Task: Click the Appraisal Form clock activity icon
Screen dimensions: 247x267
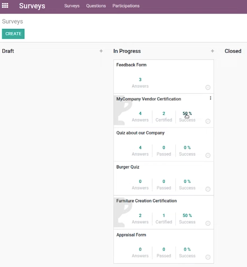Action: point(208,257)
